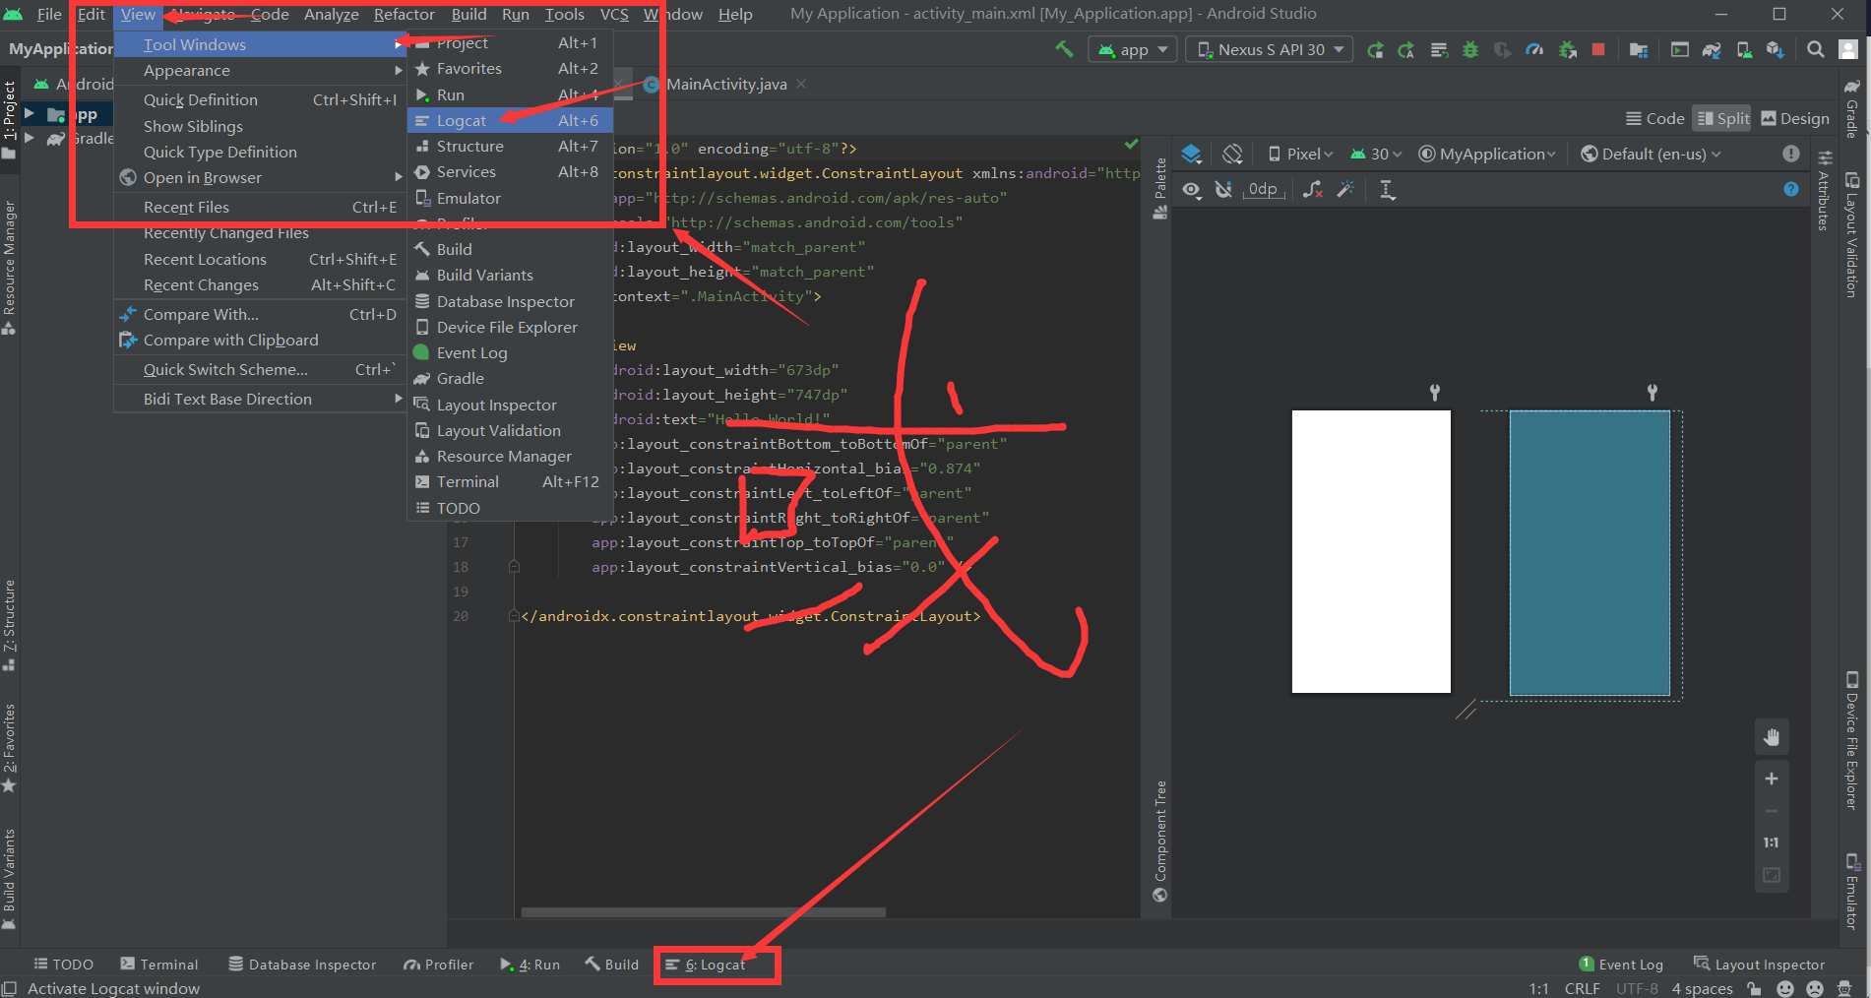Toggle the Component Tree side panel
This screenshot has height=998, width=1871.
[x=1160, y=841]
